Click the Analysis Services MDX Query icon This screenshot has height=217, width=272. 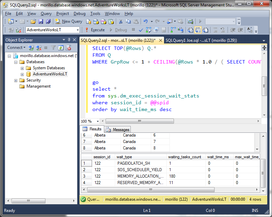(x=96, y=21)
